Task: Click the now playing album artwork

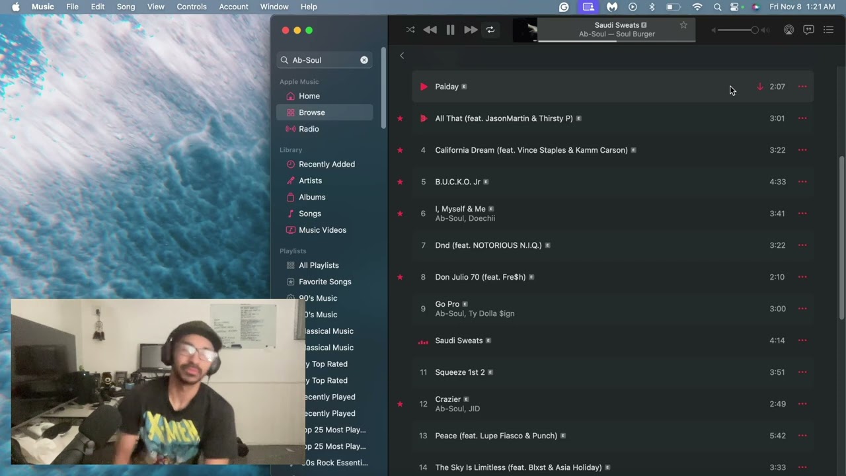Action: click(x=525, y=30)
